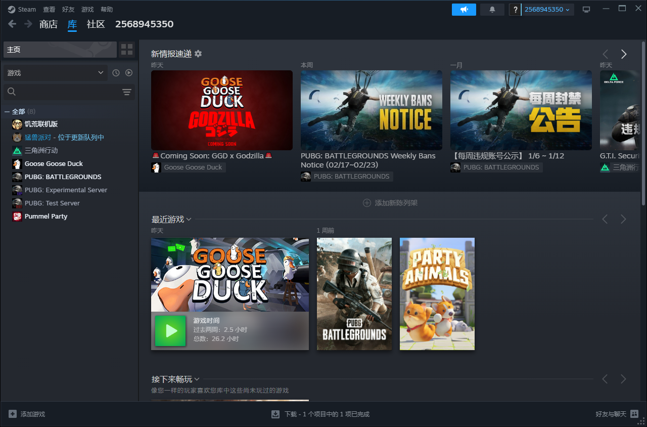Open the 游戏 filter dropdown
The height and width of the screenshot is (427, 647).
[56, 73]
